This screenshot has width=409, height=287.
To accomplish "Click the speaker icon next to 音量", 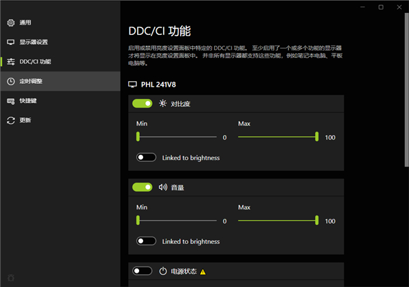I will click(x=163, y=187).
